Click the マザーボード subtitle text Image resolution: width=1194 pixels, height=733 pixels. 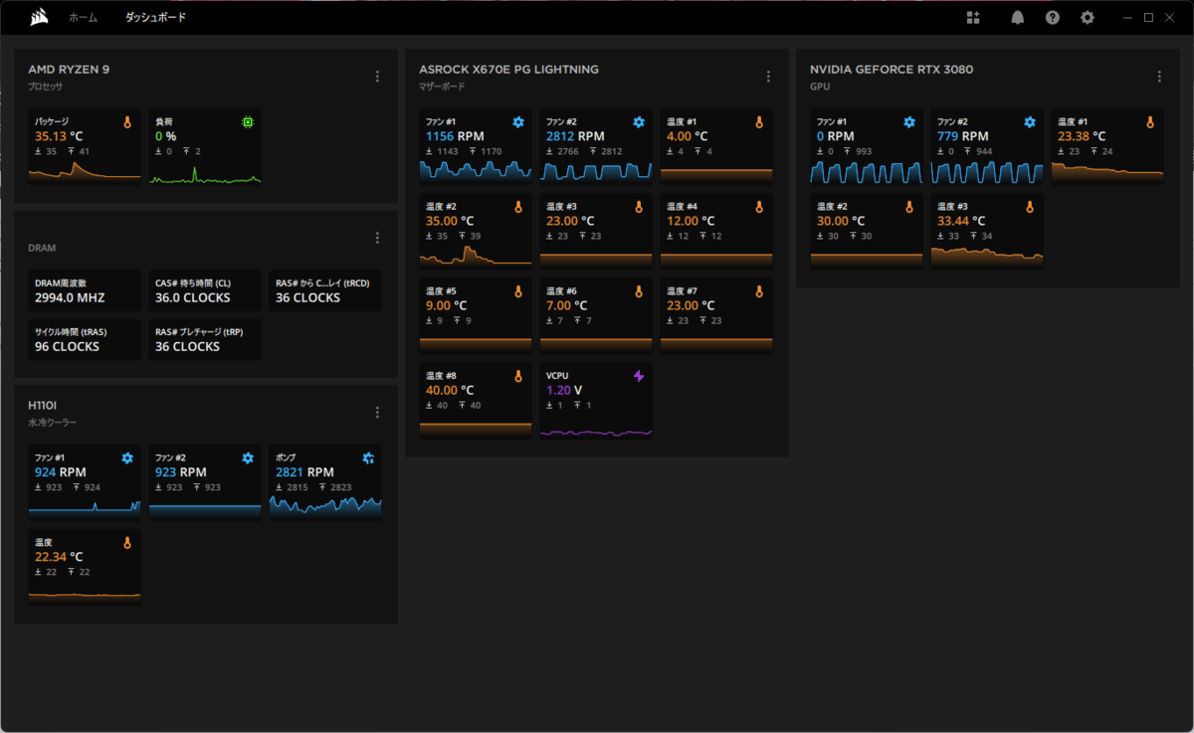pos(443,87)
